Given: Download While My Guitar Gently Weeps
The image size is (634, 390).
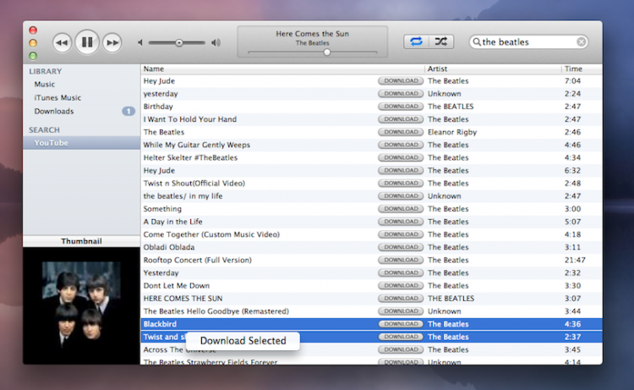Looking at the screenshot, I should tap(401, 145).
